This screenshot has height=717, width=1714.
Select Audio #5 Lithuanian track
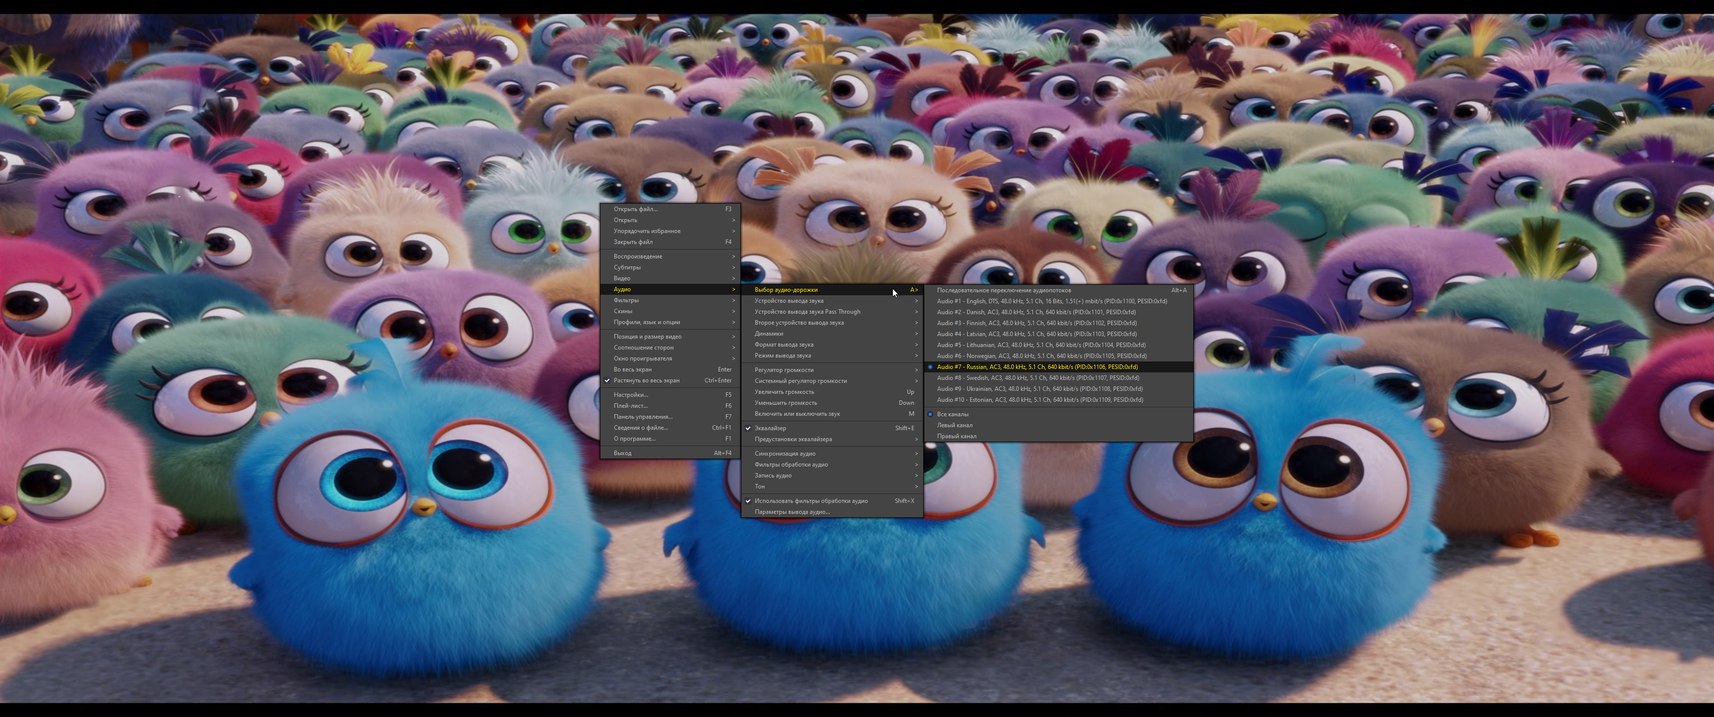point(1059,345)
